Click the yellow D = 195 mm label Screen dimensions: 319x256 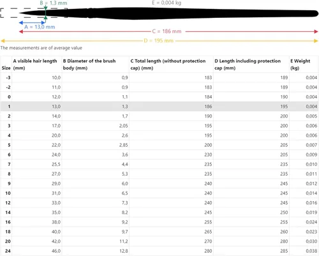point(159,41)
